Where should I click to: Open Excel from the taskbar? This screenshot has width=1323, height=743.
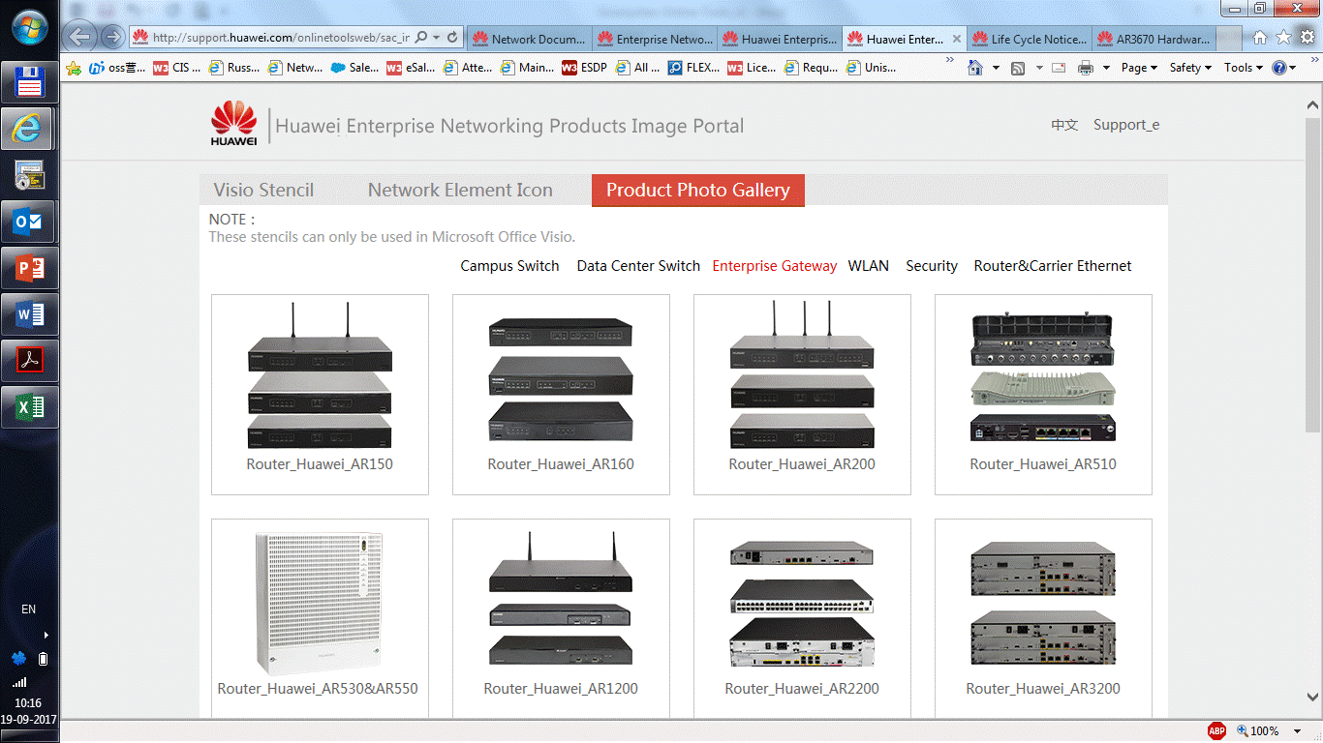[x=29, y=407]
